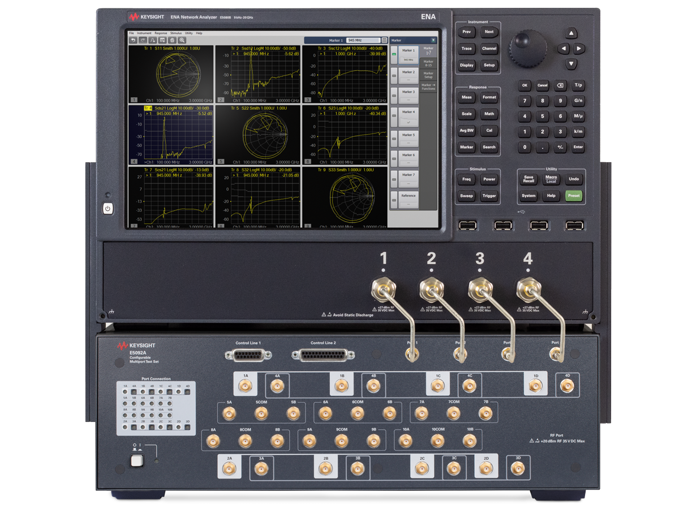This screenshot has width=679, height=509.
Task: Turn on the Reference marker toggle
Action: click(x=394, y=199)
